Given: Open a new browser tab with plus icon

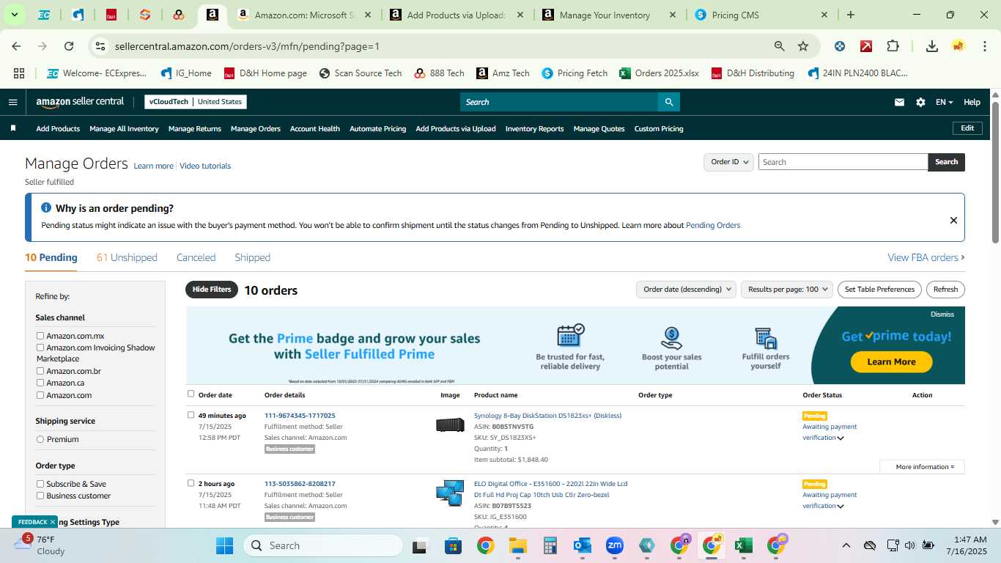Looking at the screenshot, I should pyautogui.click(x=850, y=15).
